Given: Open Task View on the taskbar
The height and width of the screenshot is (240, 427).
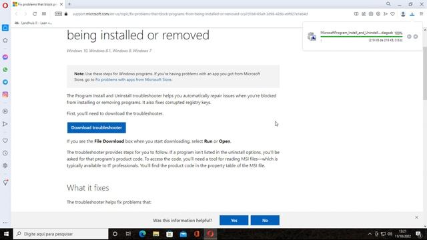Looking at the screenshot, I should (x=128, y=234).
